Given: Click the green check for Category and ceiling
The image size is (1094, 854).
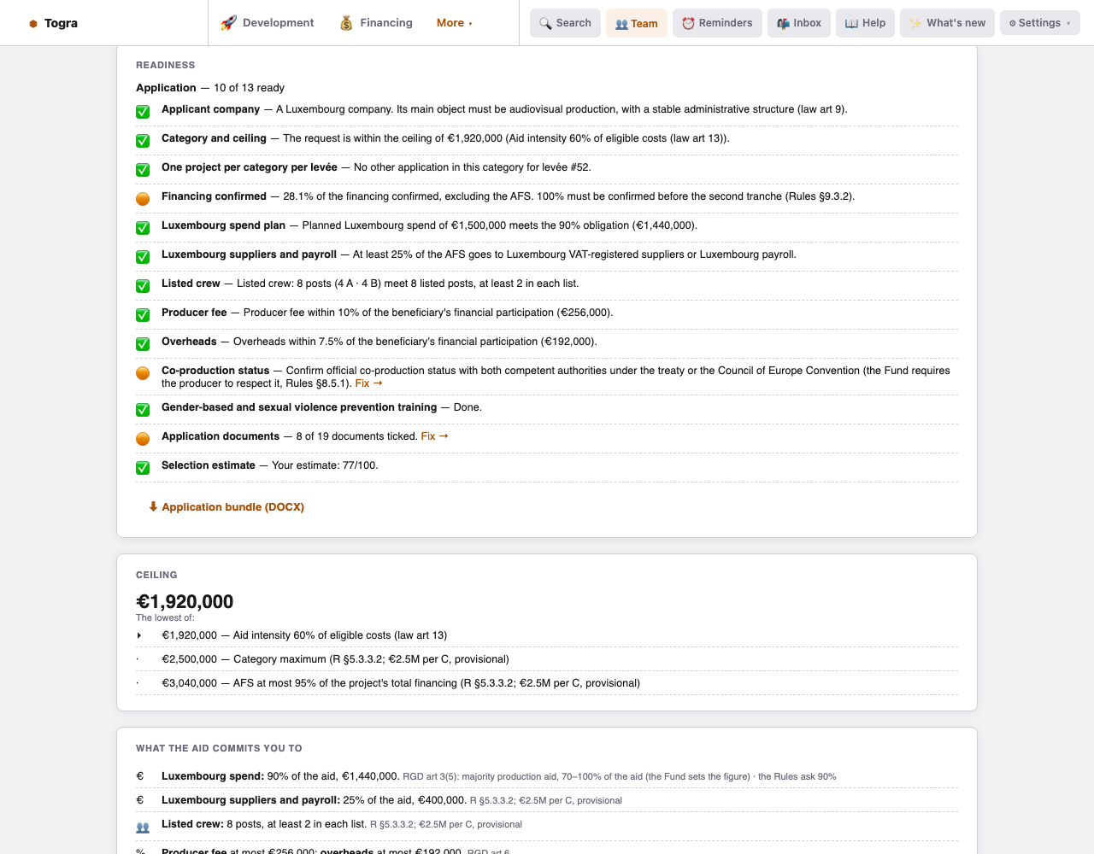Looking at the screenshot, I should [x=143, y=140].
